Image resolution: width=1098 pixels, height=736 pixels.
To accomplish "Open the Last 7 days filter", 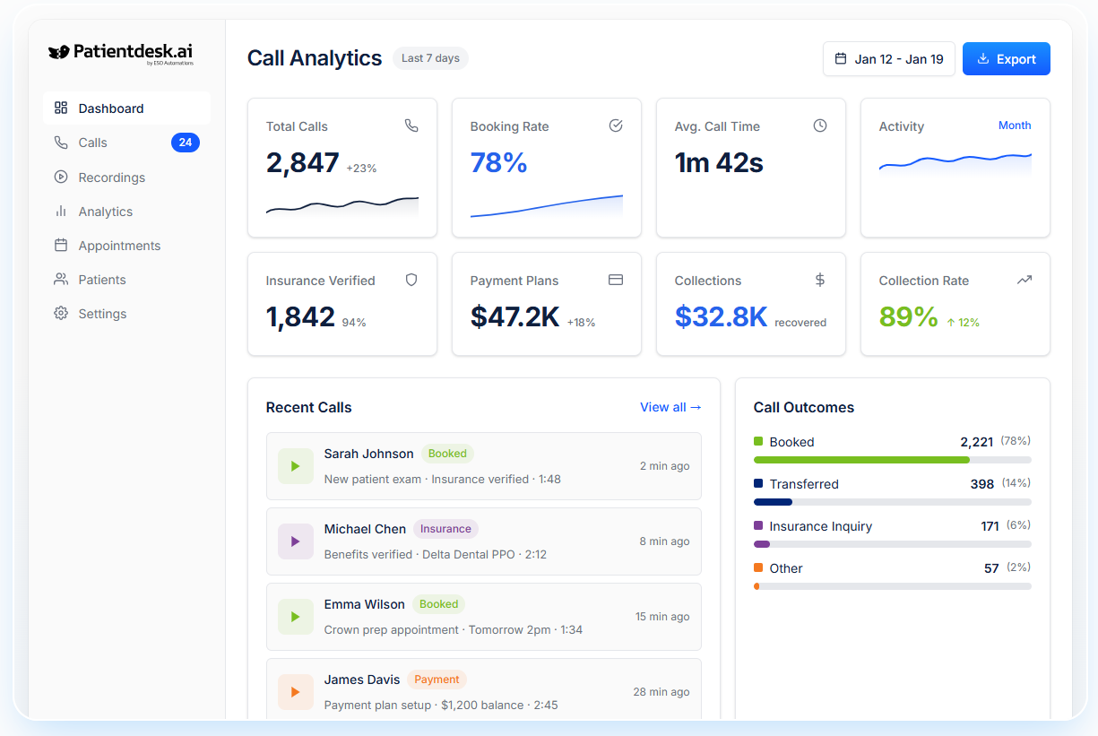I will 430,58.
